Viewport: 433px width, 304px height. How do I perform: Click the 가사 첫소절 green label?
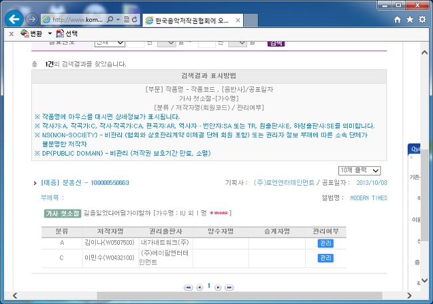coord(63,214)
